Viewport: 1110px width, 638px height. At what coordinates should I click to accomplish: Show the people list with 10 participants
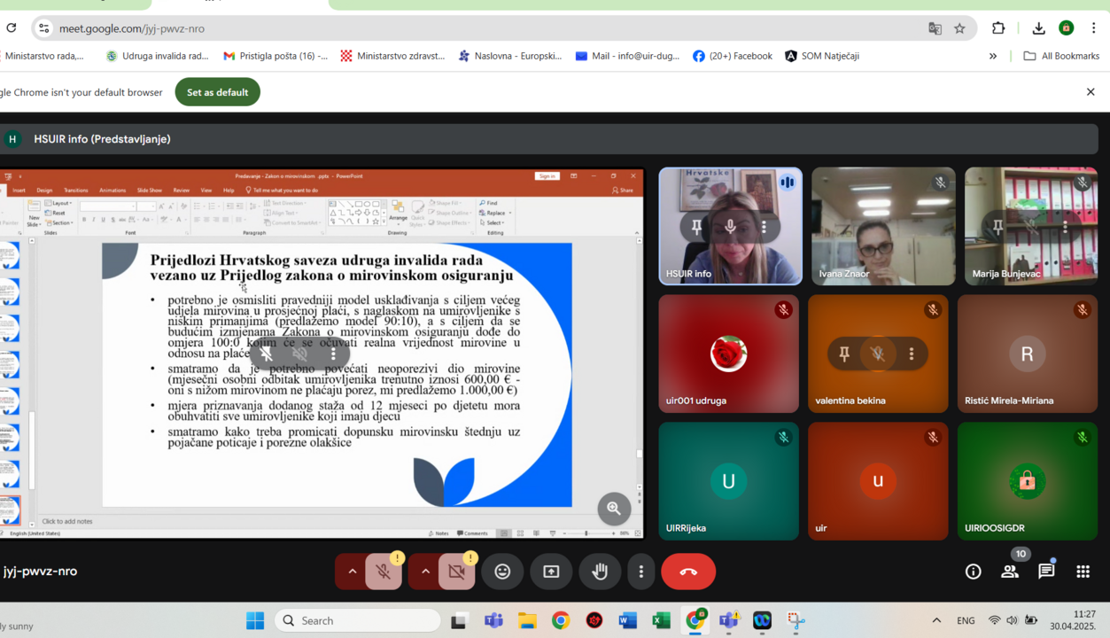(1010, 572)
